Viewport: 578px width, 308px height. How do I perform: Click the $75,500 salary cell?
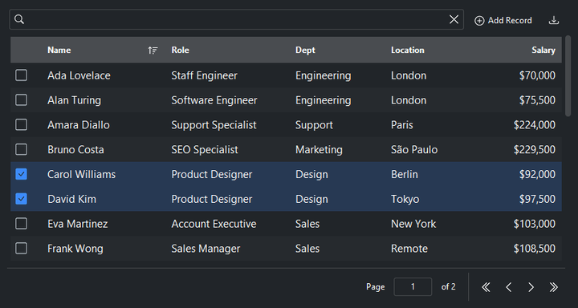pyautogui.click(x=537, y=100)
